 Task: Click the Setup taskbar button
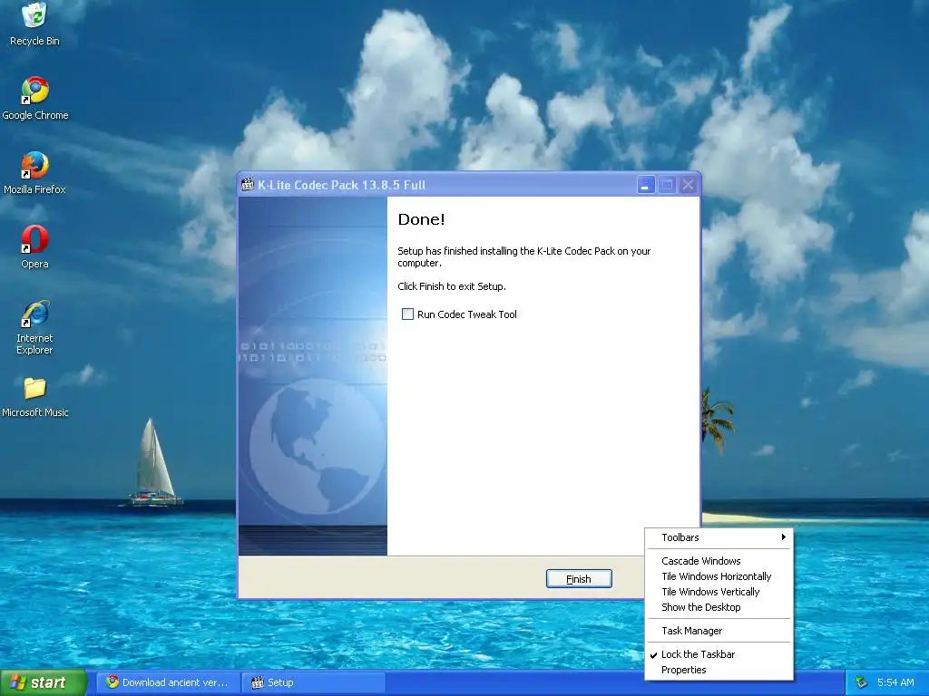pos(314,682)
